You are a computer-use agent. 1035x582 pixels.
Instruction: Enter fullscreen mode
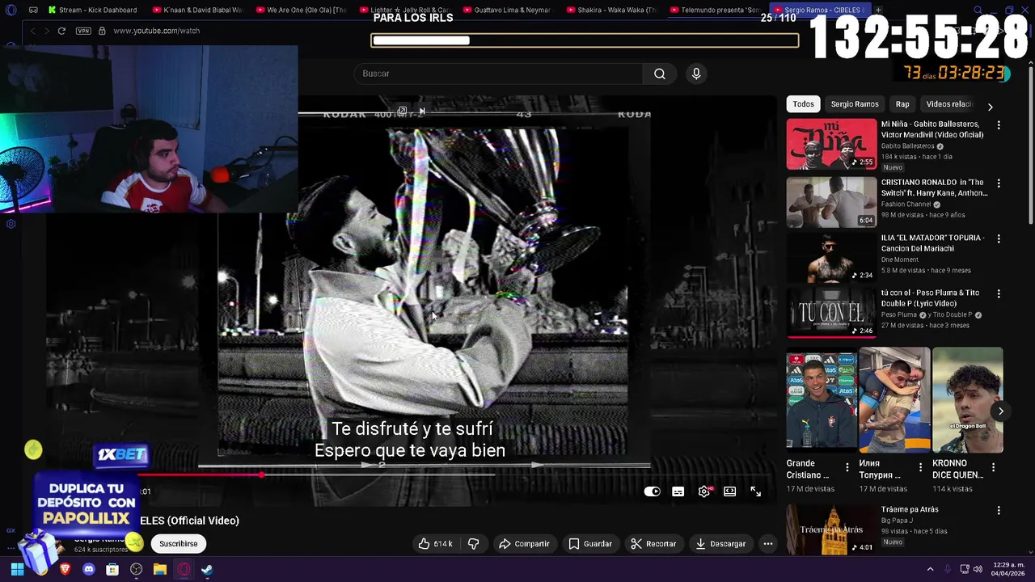(x=756, y=491)
